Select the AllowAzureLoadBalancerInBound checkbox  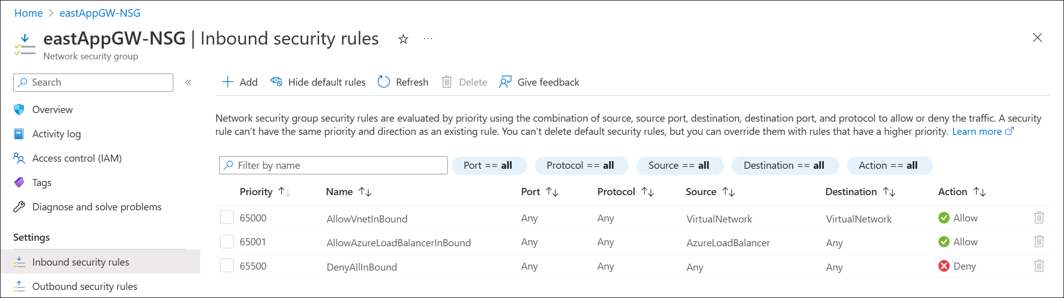point(227,242)
